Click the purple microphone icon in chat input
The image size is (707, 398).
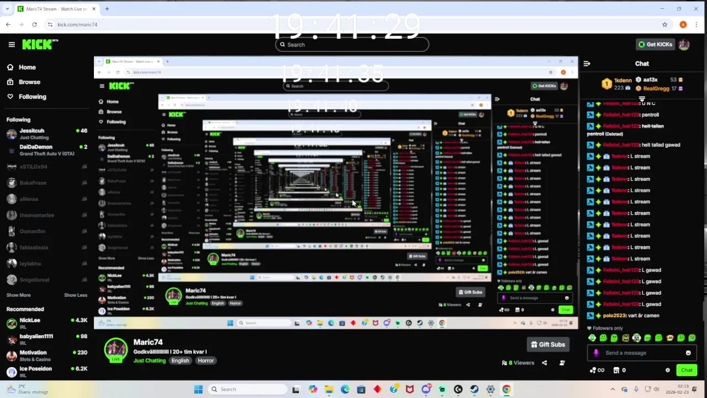596,353
